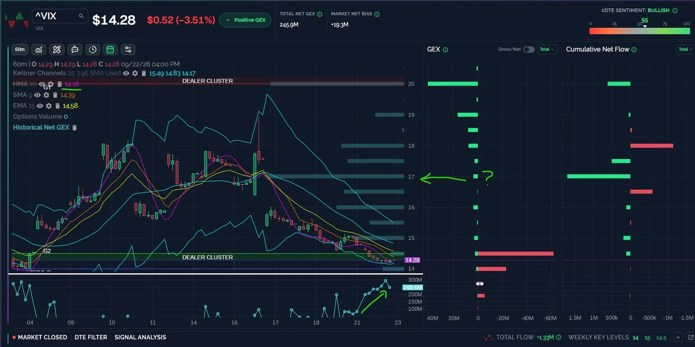Select the drawing tools icon
The width and height of the screenshot is (695, 347).
57,50
